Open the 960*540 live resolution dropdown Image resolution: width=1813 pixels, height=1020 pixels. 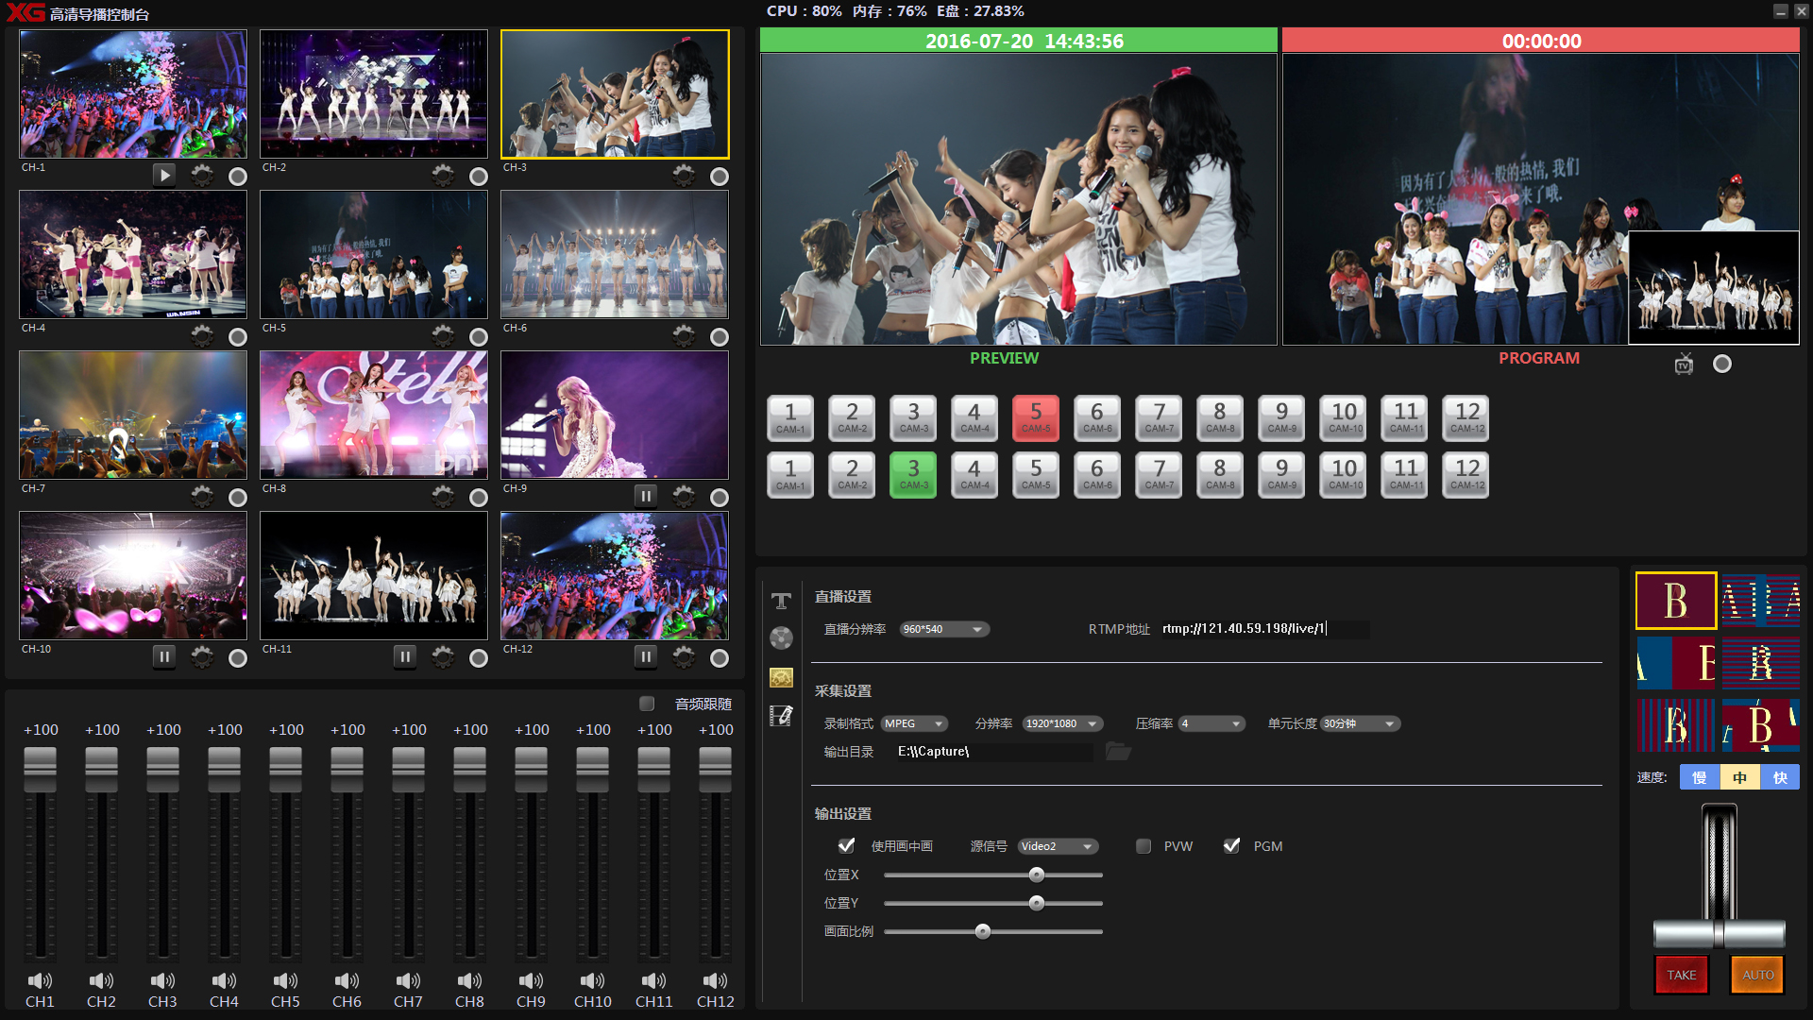pyautogui.click(x=944, y=629)
